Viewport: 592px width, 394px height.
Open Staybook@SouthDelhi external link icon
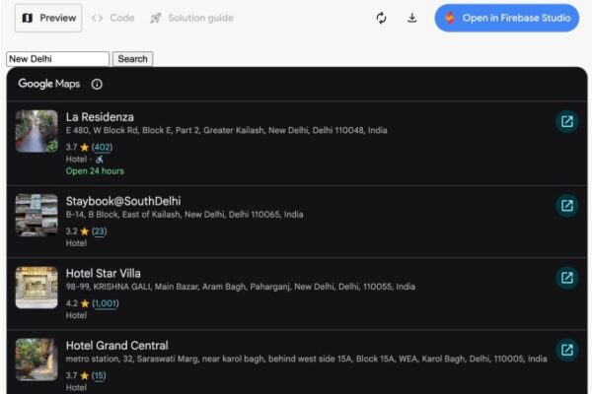pyautogui.click(x=566, y=206)
